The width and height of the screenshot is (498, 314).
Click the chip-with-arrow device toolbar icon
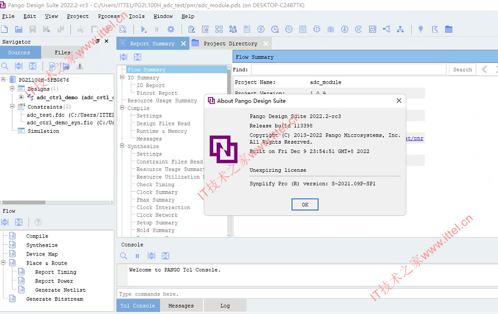(316, 30)
